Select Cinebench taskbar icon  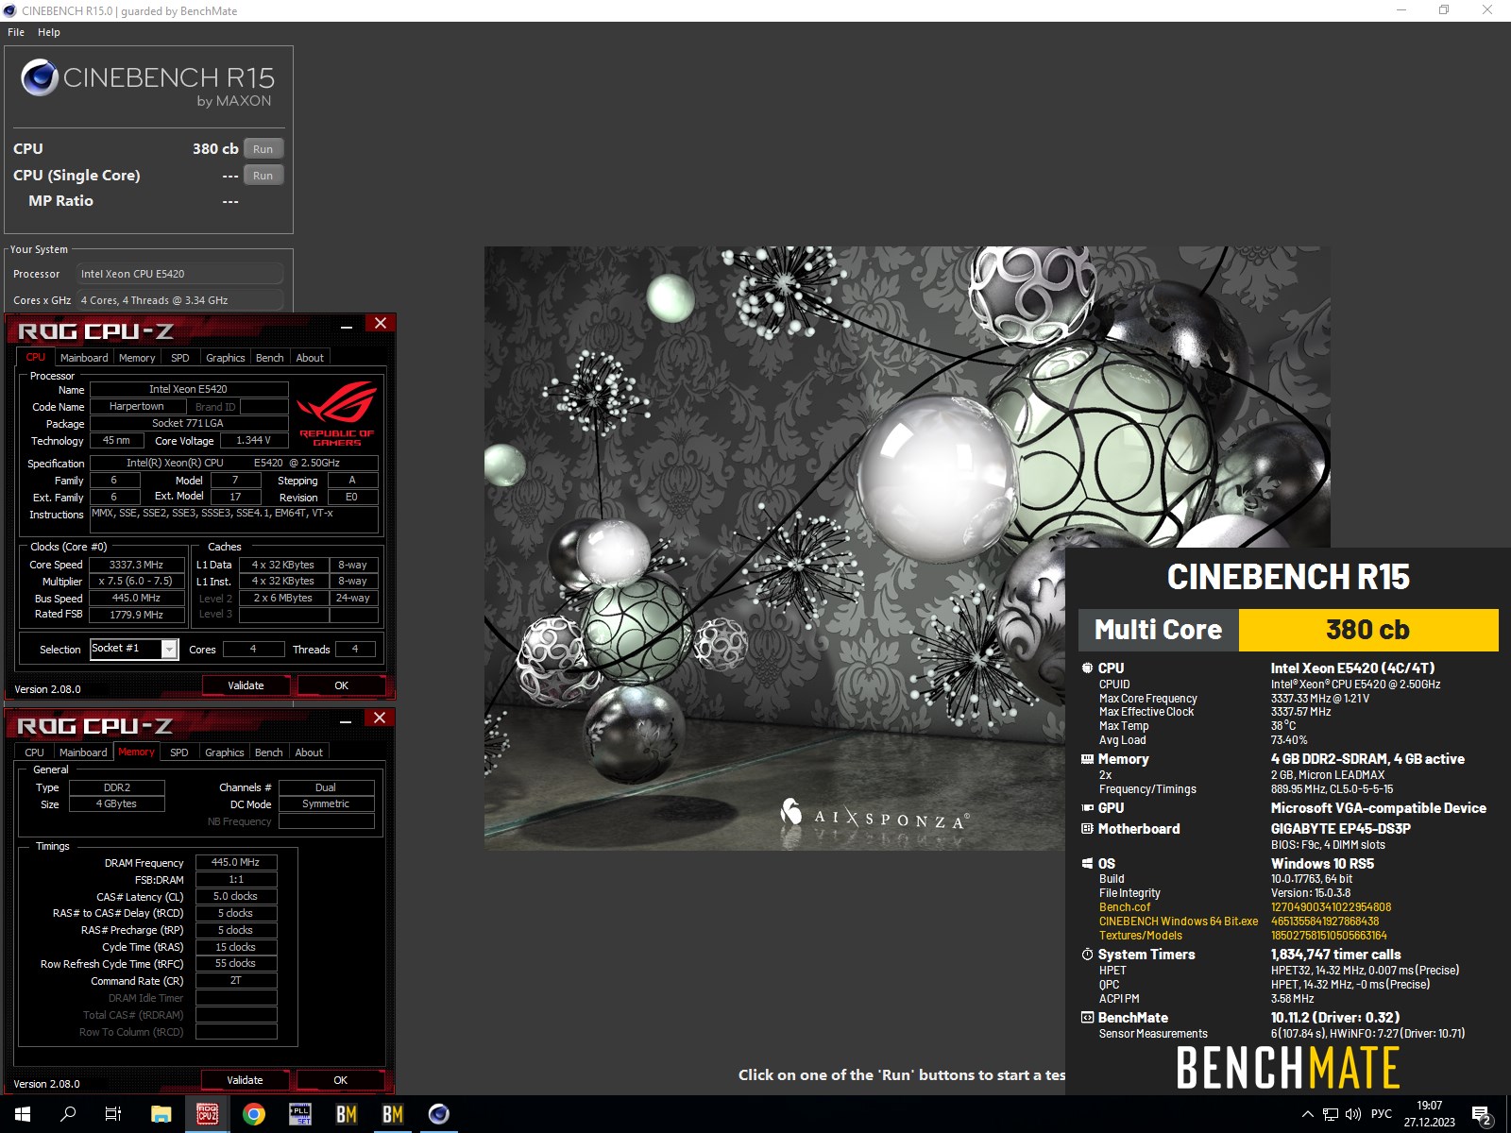[x=439, y=1114]
